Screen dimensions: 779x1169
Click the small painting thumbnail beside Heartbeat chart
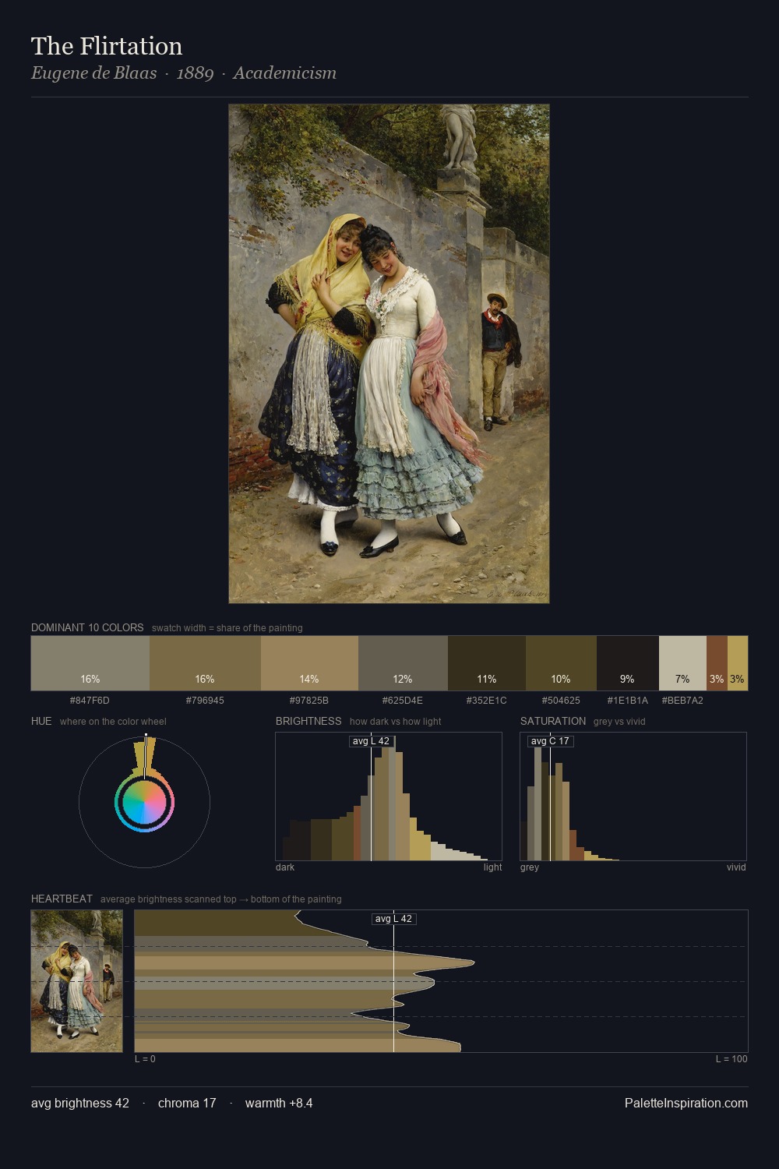click(77, 981)
